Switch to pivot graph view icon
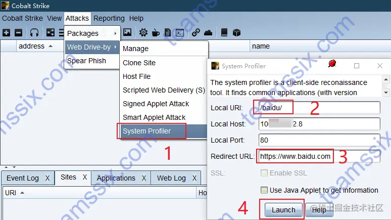 pos(51,32)
